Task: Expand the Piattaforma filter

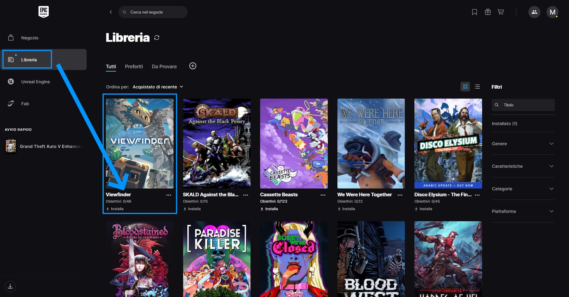Action: coord(523,211)
